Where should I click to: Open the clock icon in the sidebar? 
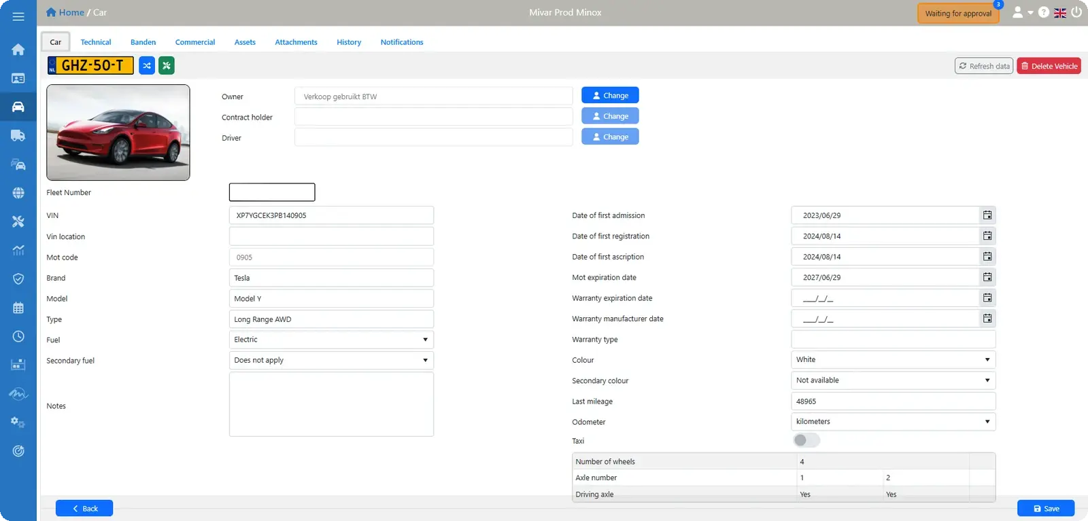18,336
